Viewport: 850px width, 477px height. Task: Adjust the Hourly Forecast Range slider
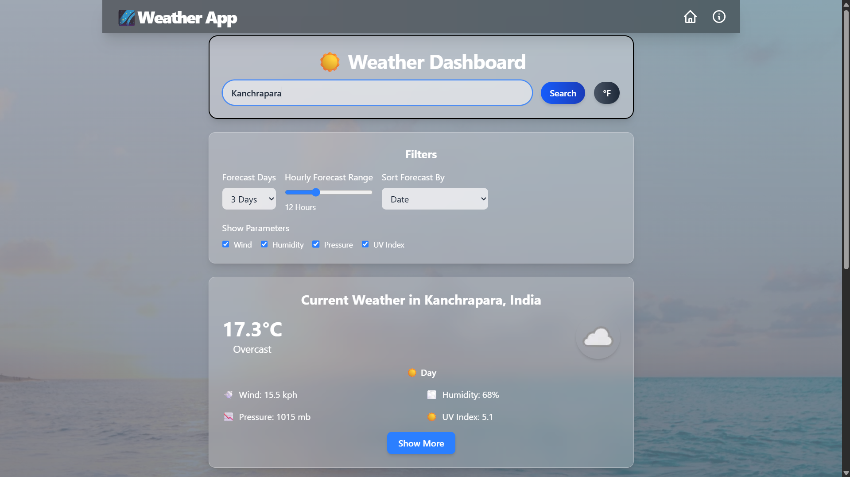point(315,192)
